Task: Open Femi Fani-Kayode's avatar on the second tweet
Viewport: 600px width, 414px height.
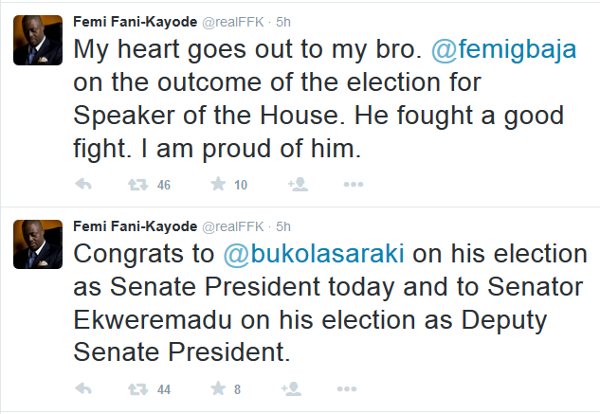Action: pos(37,243)
